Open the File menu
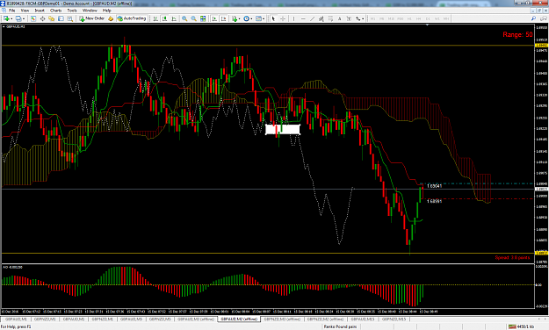The image size is (549, 330). pyautogui.click(x=12, y=11)
